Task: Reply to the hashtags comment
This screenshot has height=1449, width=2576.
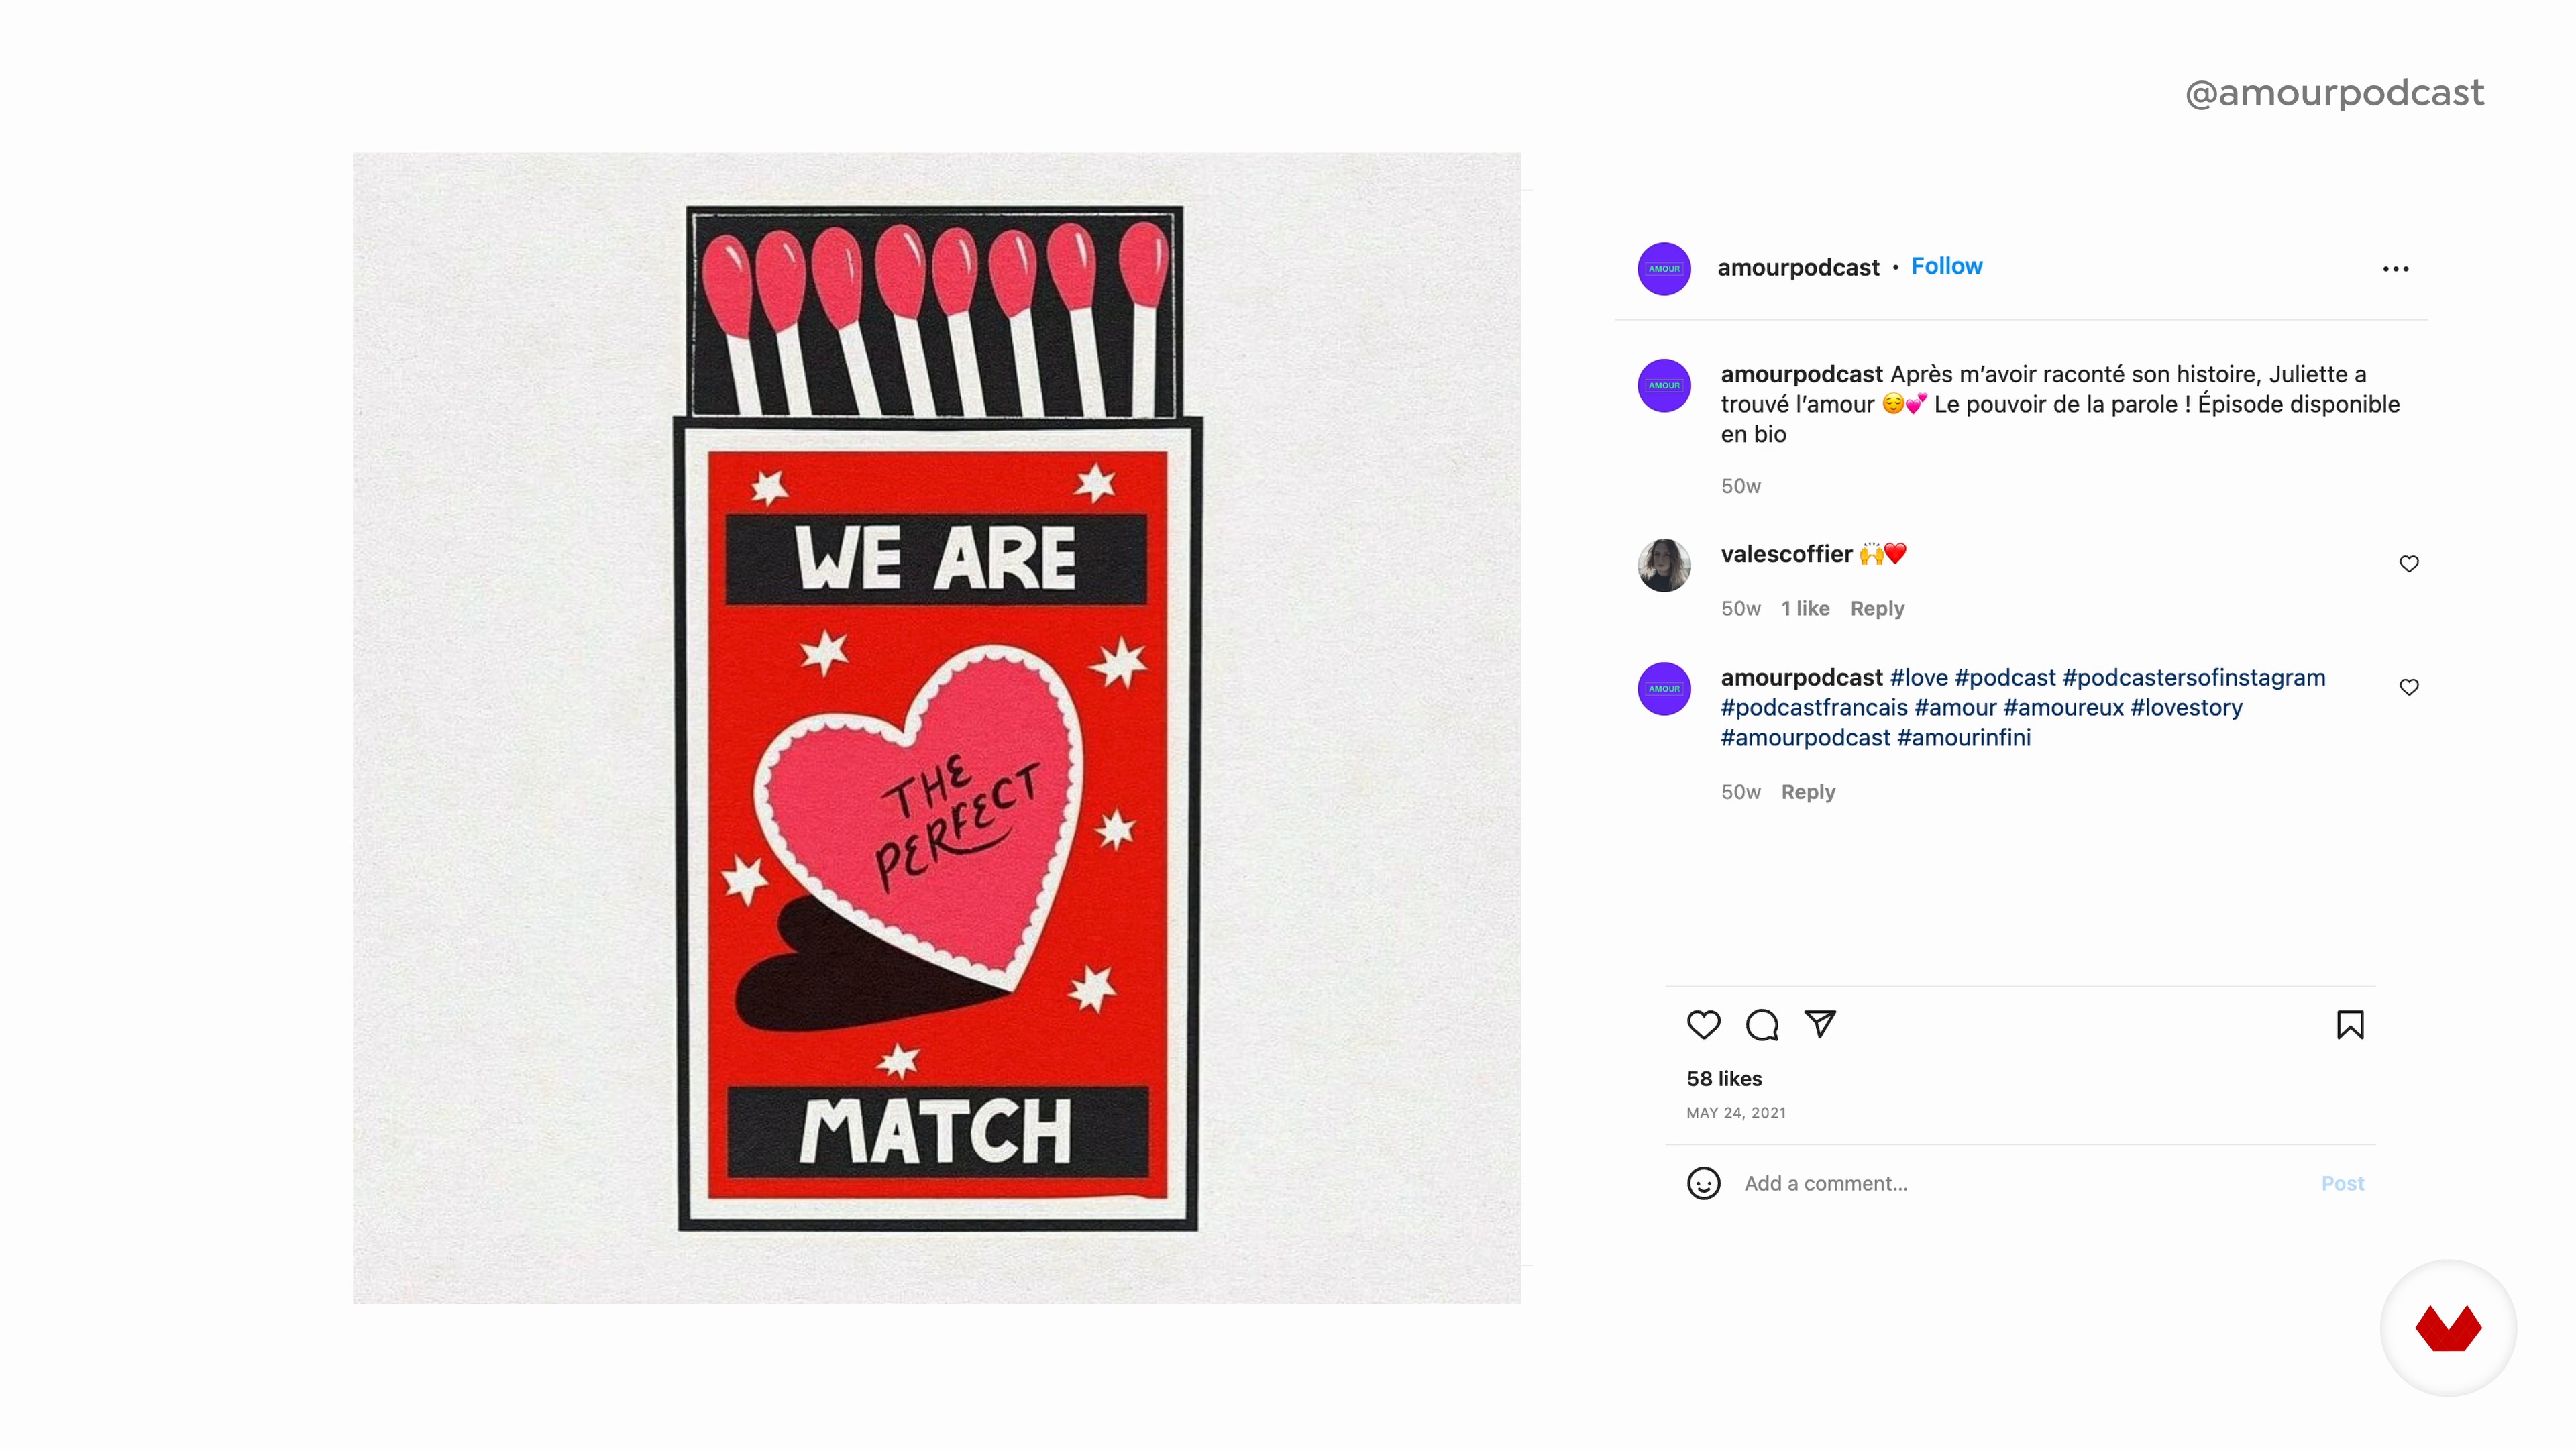Action: point(1807,792)
